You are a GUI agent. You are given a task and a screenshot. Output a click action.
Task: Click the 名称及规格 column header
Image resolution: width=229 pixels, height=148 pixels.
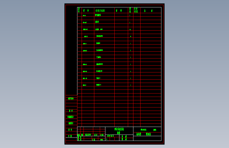[x=100, y=11]
